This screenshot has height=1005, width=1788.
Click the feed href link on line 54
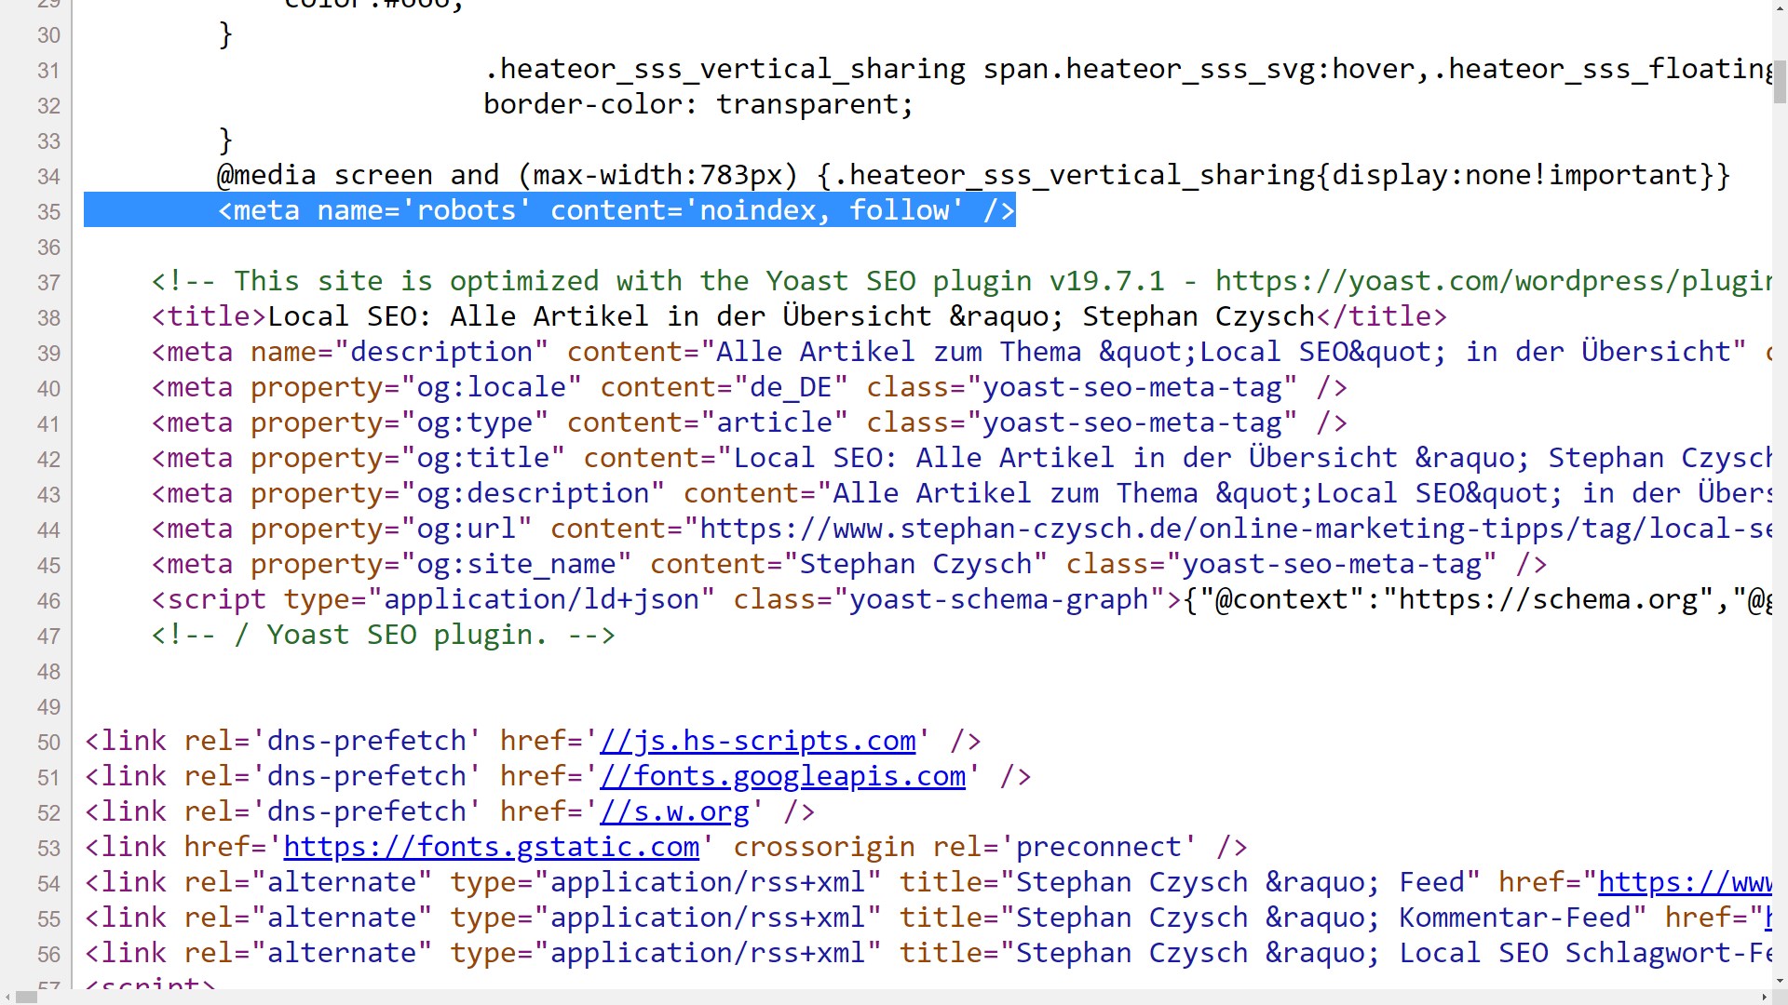coord(1684,882)
